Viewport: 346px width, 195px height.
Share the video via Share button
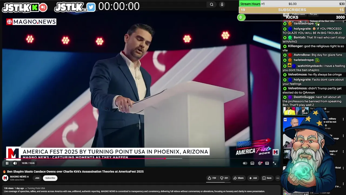pyautogui.click(x=238, y=178)
